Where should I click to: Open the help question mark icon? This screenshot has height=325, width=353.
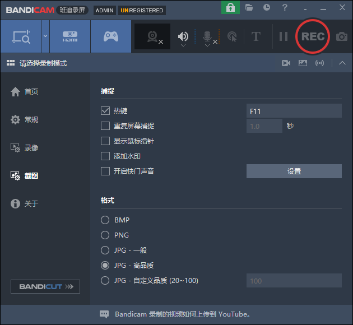click(x=285, y=7)
